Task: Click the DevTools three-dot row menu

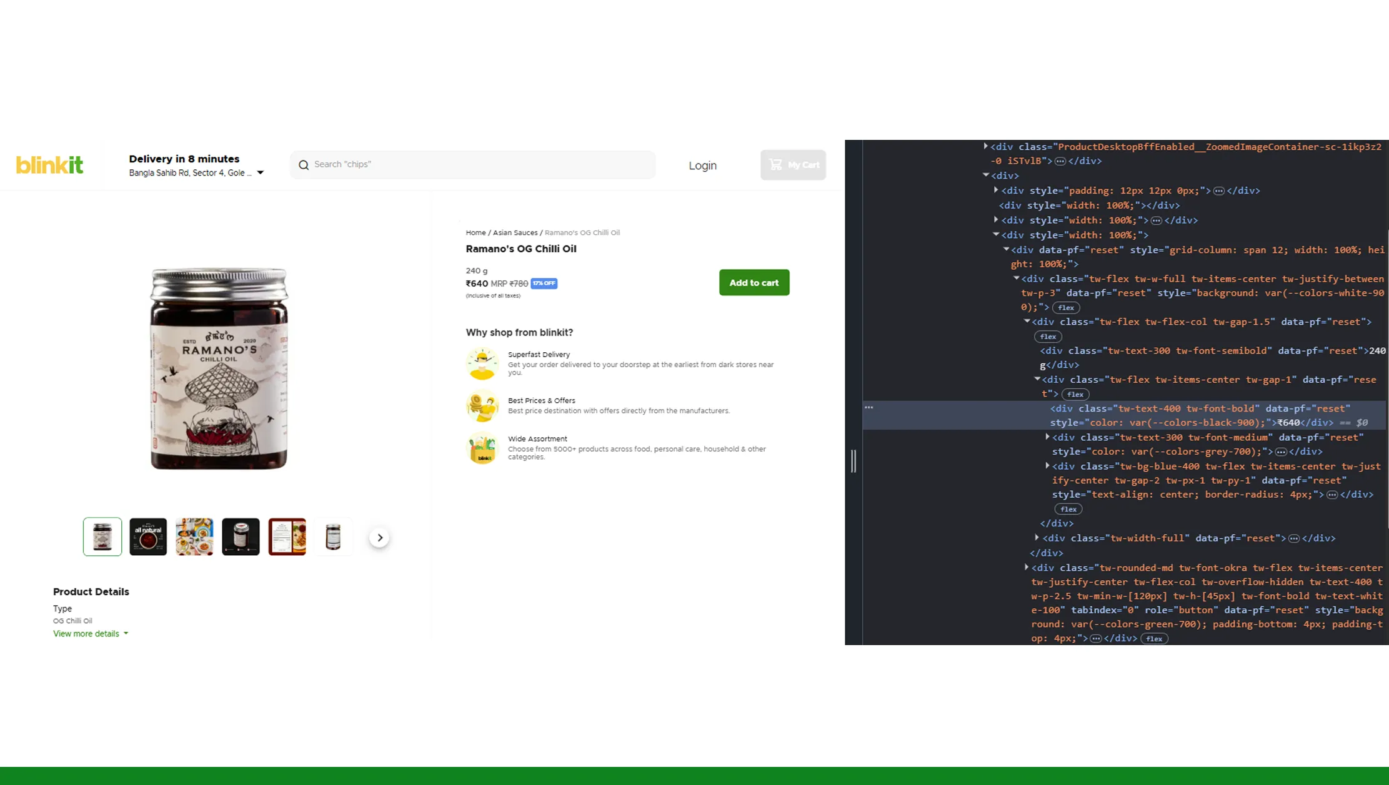Action: pyautogui.click(x=869, y=408)
